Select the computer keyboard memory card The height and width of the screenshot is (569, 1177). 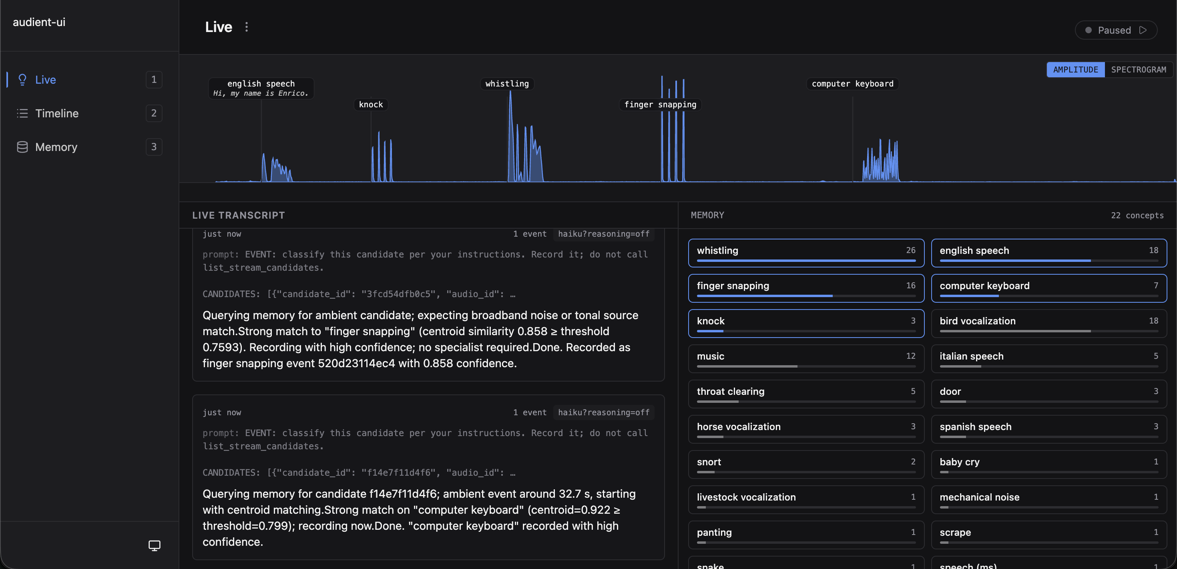click(x=1048, y=288)
